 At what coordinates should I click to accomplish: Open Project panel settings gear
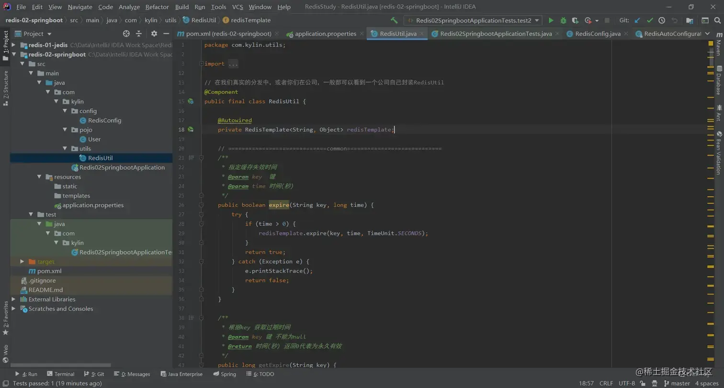pyautogui.click(x=154, y=33)
